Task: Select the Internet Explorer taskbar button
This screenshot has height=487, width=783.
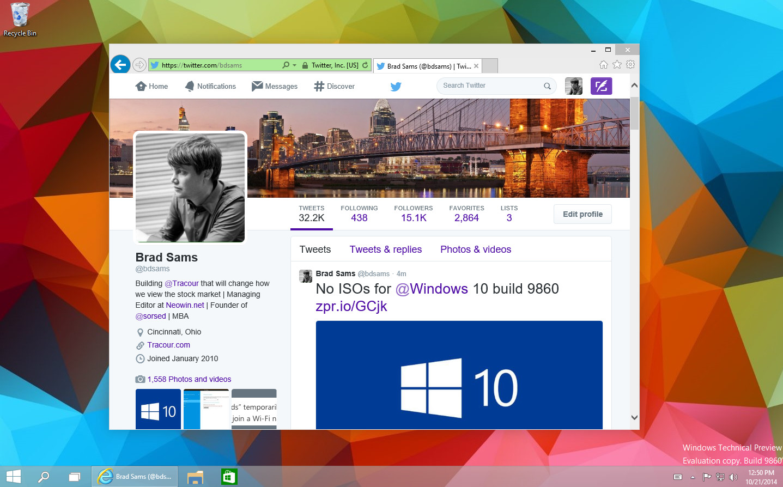Action: coord(135,477)
